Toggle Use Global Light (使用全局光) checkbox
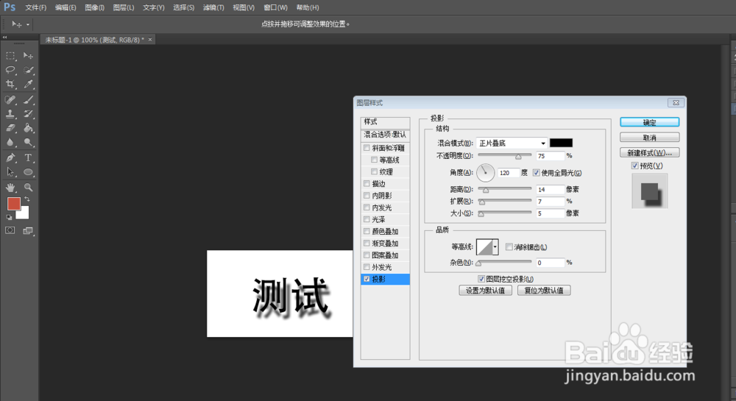The width and height of the screenshot is (736, 401). pos(537,173)
